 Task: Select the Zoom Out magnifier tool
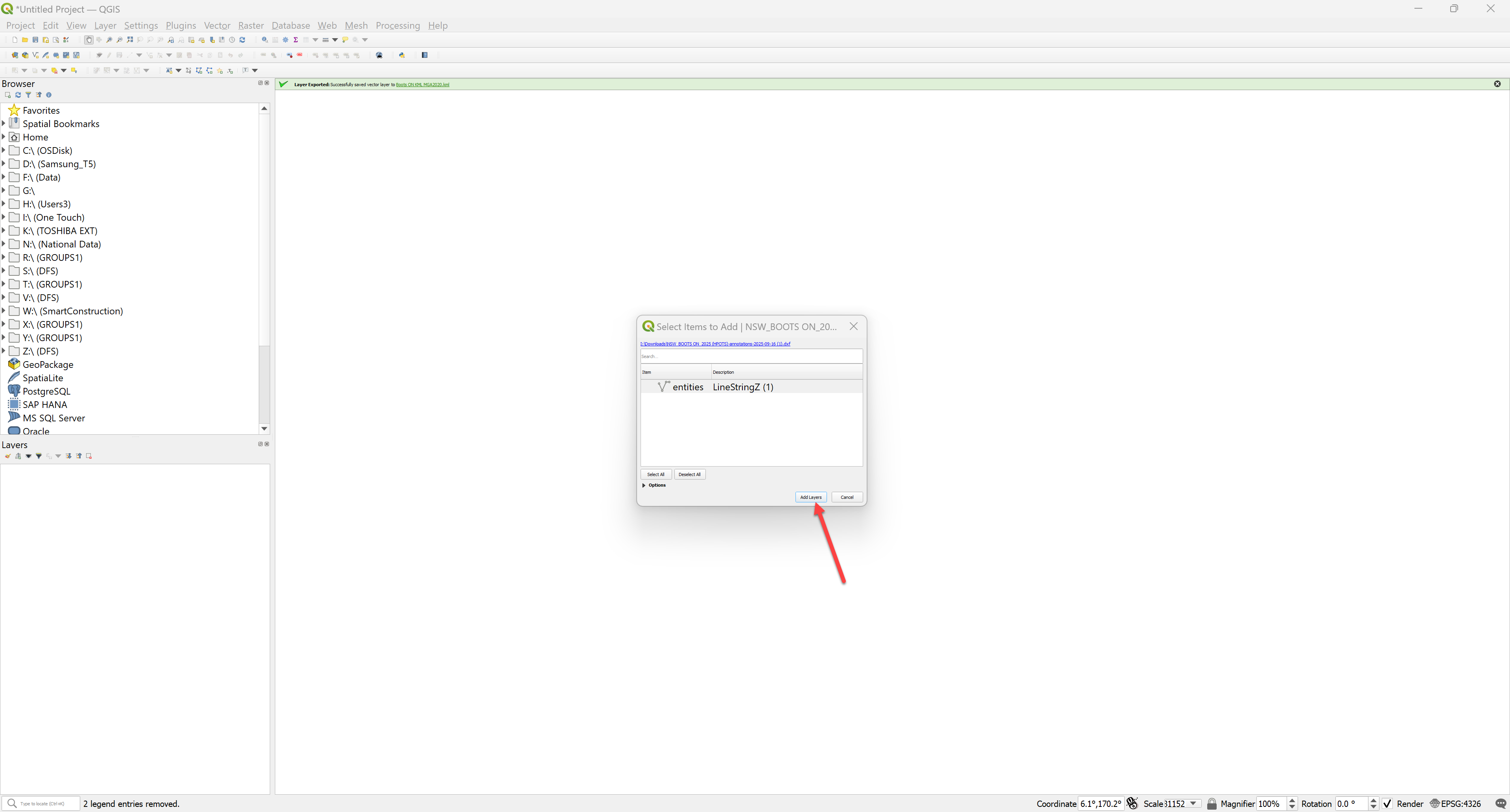click(120, 40)
